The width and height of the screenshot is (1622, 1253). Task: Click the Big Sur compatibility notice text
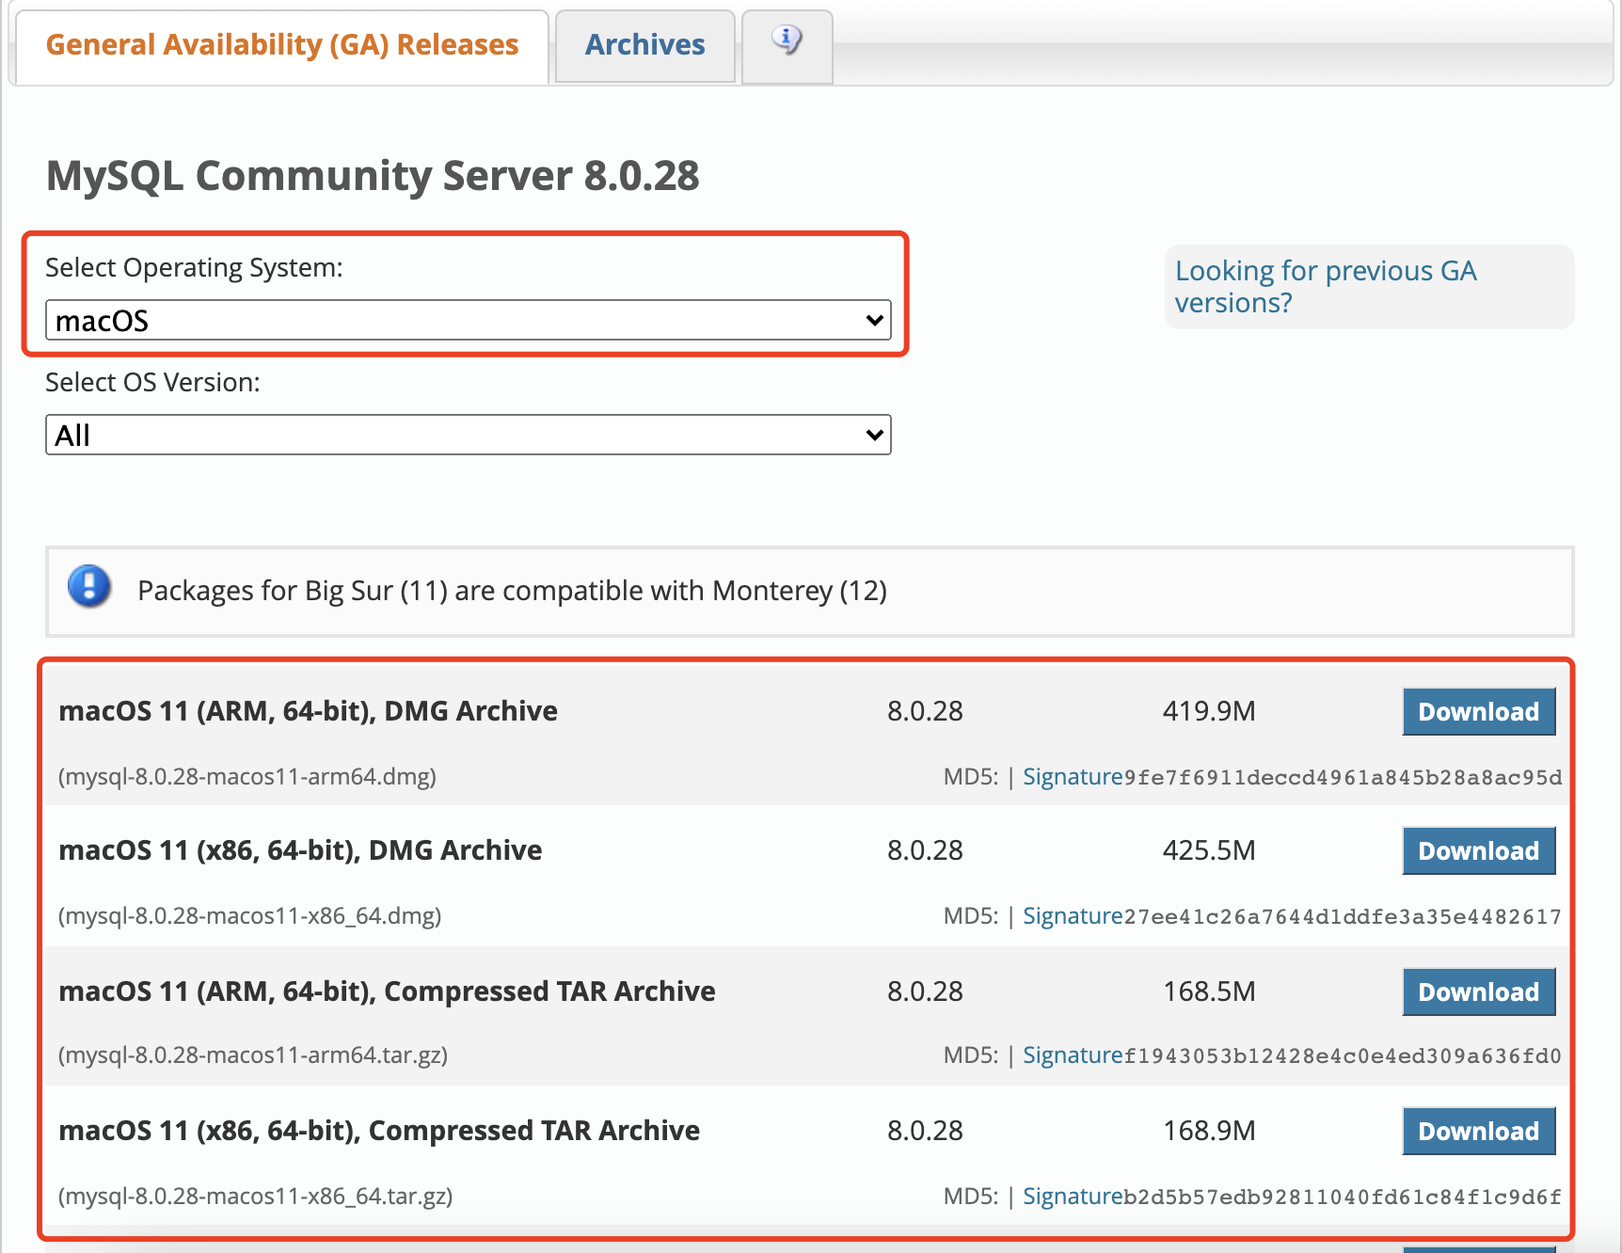(513, 591)
